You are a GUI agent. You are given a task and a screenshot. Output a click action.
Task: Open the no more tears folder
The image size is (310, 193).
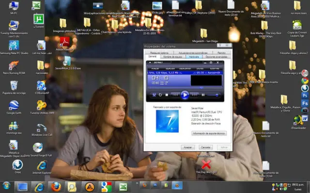point(297,5)
